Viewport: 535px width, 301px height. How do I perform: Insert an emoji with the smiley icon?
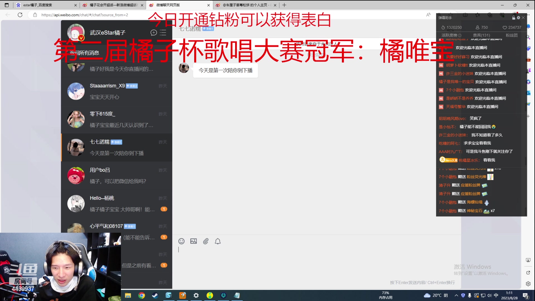tap(181, 241)
